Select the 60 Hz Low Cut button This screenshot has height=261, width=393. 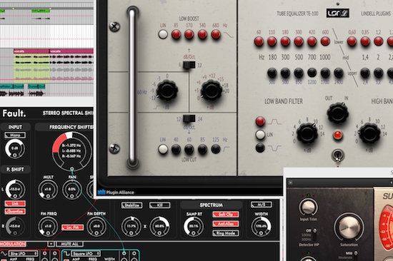coord(189,149)
